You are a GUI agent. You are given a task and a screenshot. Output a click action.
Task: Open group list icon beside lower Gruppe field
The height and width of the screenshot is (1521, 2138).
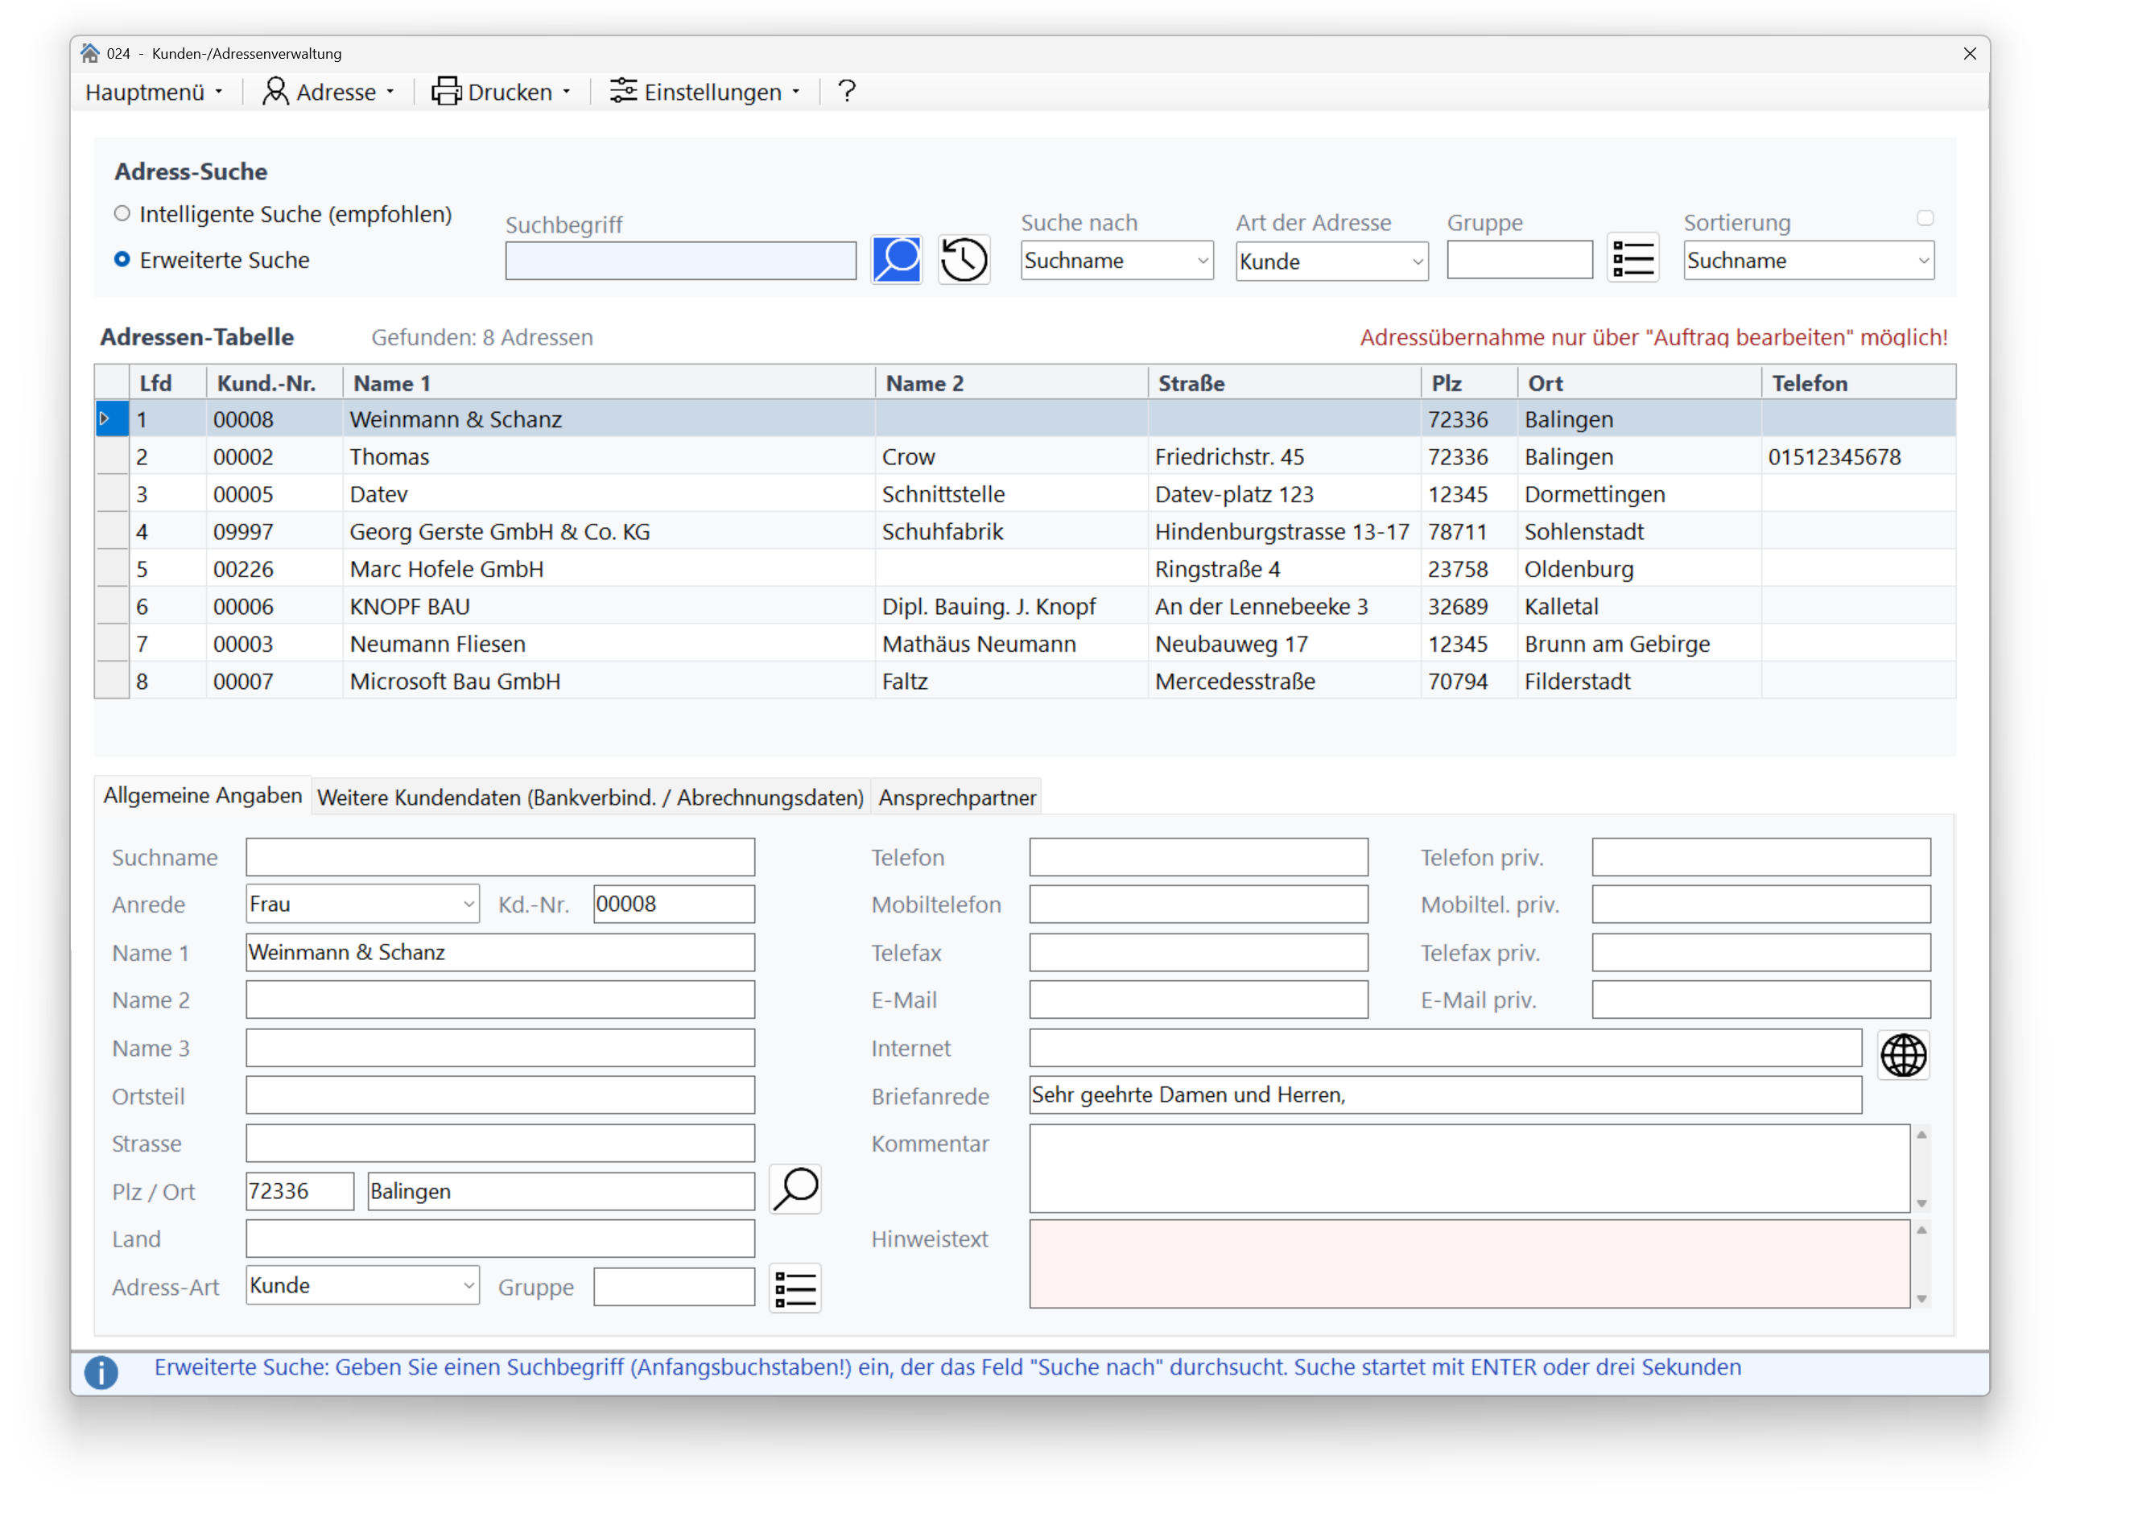(x=795, y=1288)
